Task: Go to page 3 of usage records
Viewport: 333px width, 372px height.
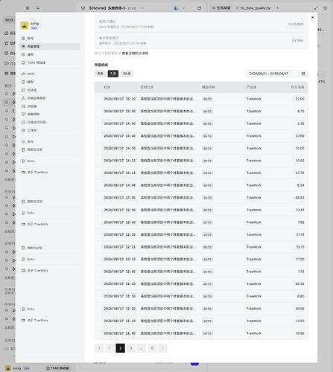Action: (131, 348)
